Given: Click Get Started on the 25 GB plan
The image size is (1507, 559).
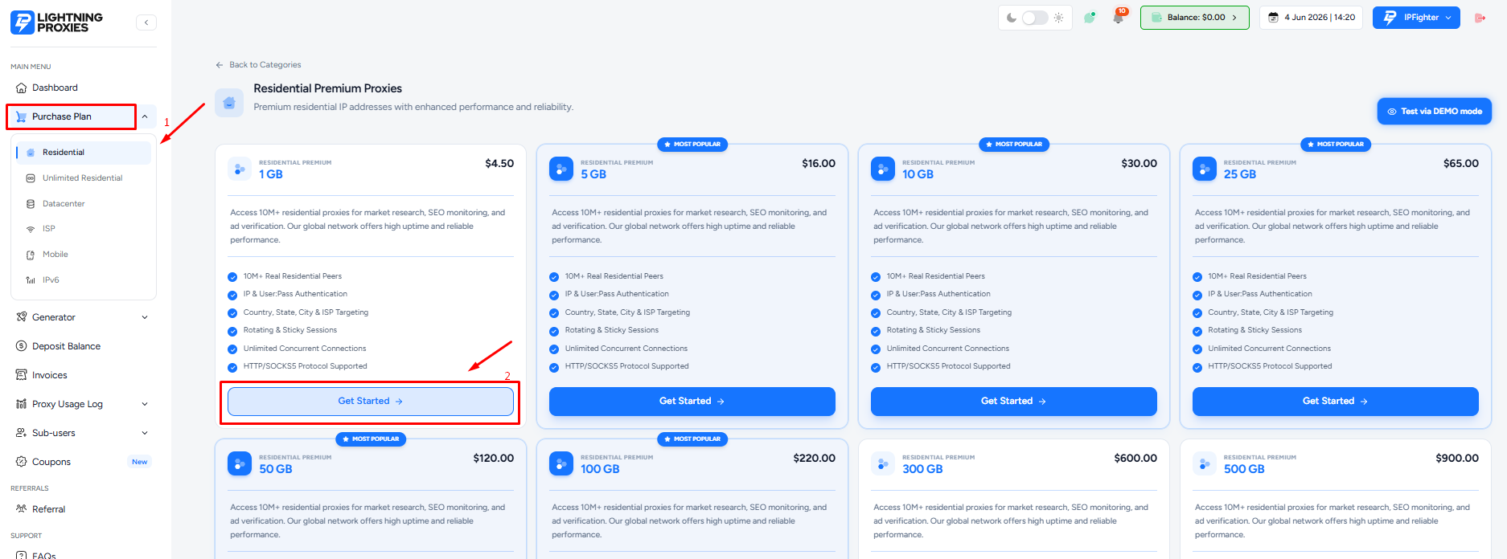Looking at the screenshot, I should pyautogui.click(x=1336, y=402).
